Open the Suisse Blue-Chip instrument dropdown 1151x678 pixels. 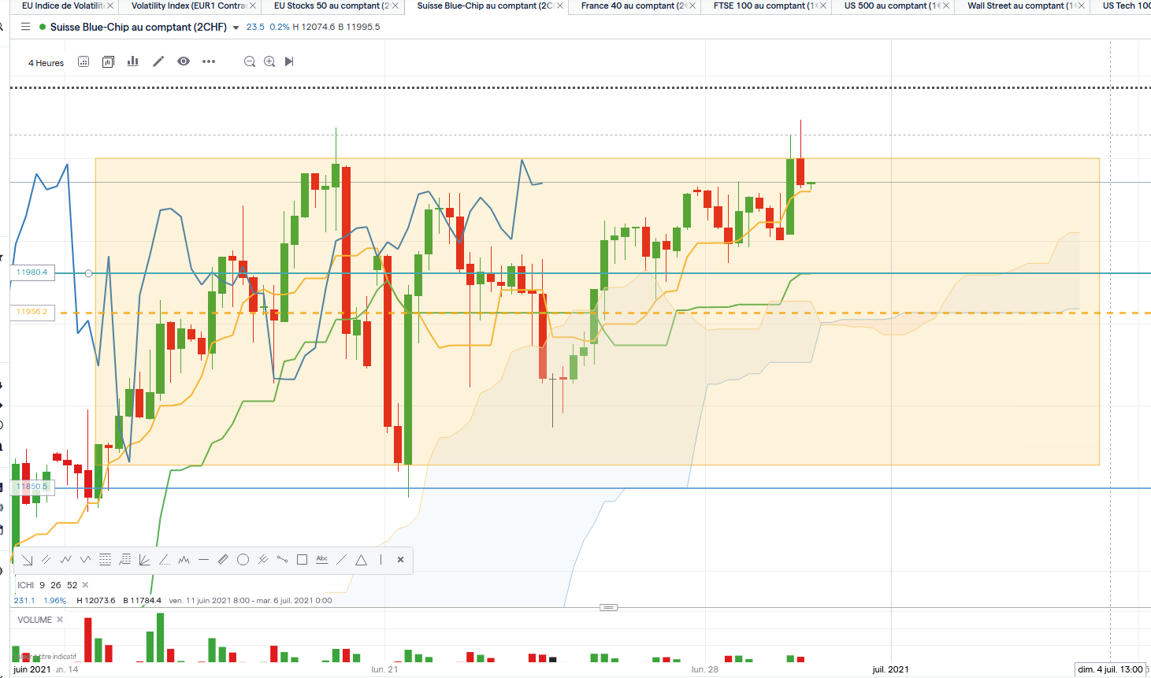[x=236, y=28]
